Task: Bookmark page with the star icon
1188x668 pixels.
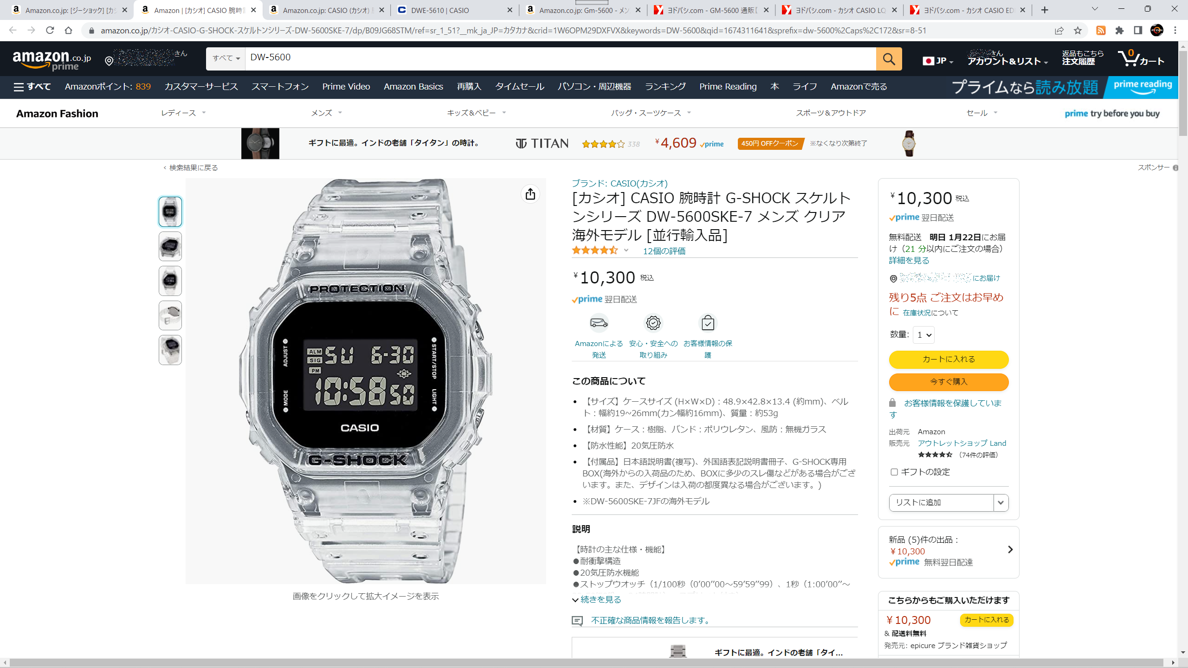Action: (1078, 31)
